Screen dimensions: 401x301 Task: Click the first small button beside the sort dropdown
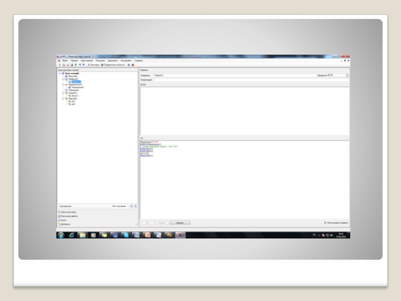tap(131, 206)
